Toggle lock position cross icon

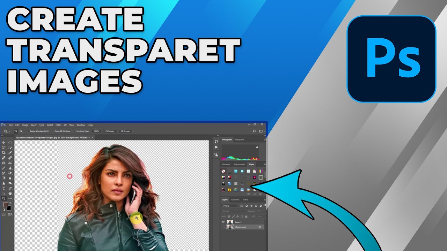point(237,216)
